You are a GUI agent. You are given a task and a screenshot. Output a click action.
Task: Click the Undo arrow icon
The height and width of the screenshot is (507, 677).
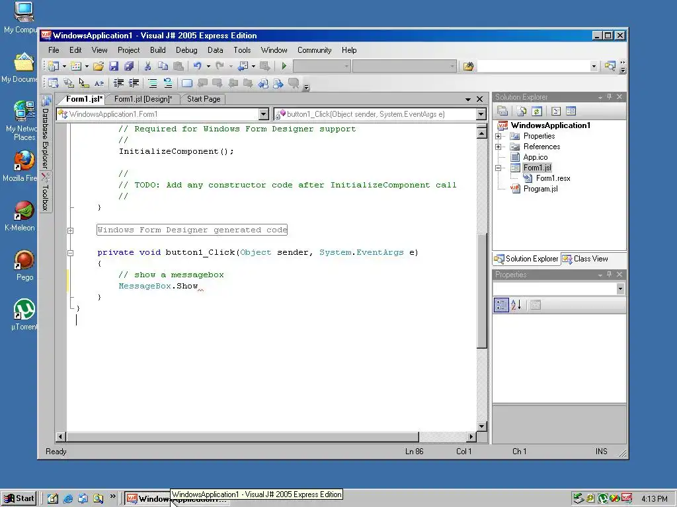197,66
